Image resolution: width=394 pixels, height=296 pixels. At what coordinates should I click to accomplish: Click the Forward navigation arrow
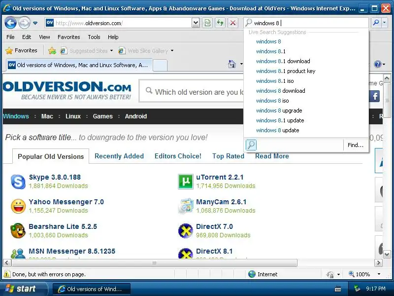[24, 23]
